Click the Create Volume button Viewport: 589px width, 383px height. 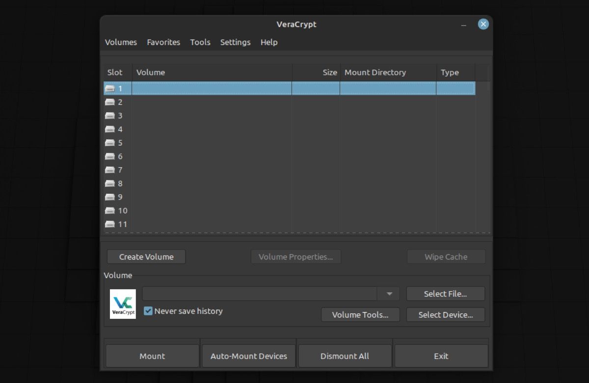click(x=146, y=256)
